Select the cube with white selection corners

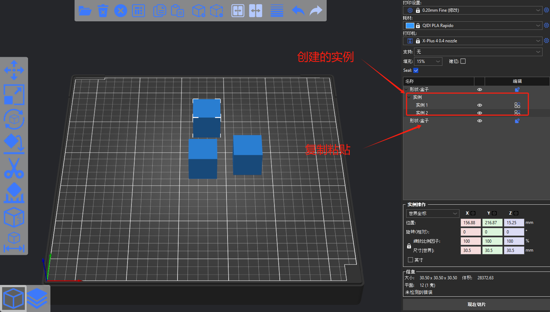207,118
